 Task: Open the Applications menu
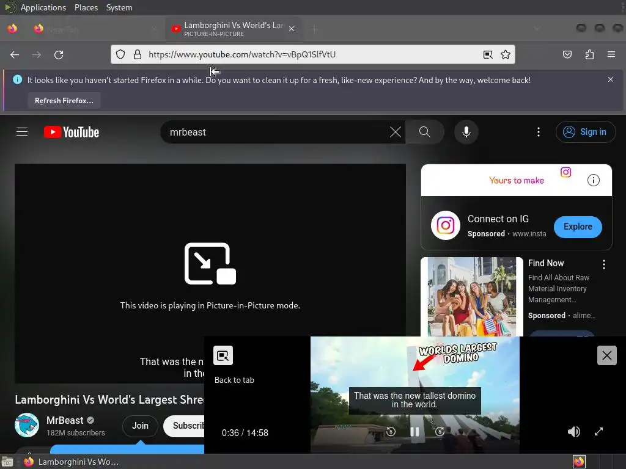(x=43, y=7)
